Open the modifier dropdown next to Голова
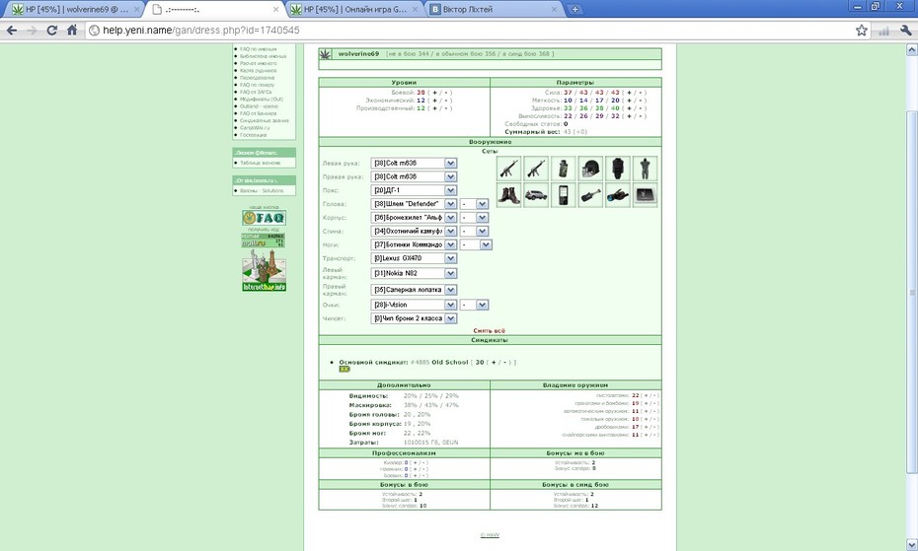The image size is (918, 551). [474, 204]
